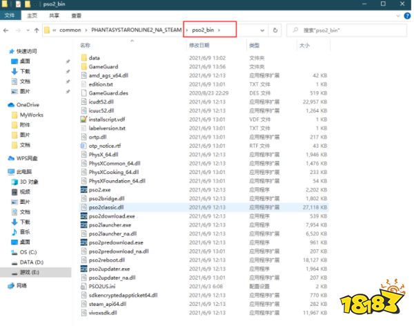Open the 文件 ribbon tab
This screenshot has height=326, width=414.
click(x=10, y=15)
